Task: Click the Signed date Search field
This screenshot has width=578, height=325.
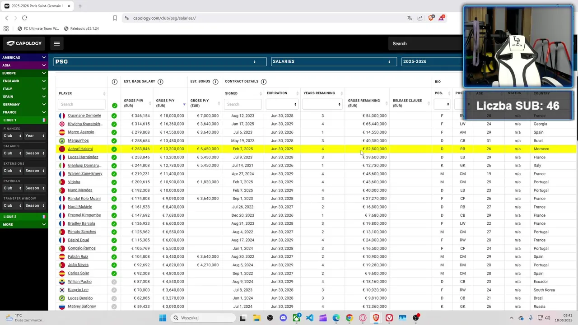Action: click(243, 104)
